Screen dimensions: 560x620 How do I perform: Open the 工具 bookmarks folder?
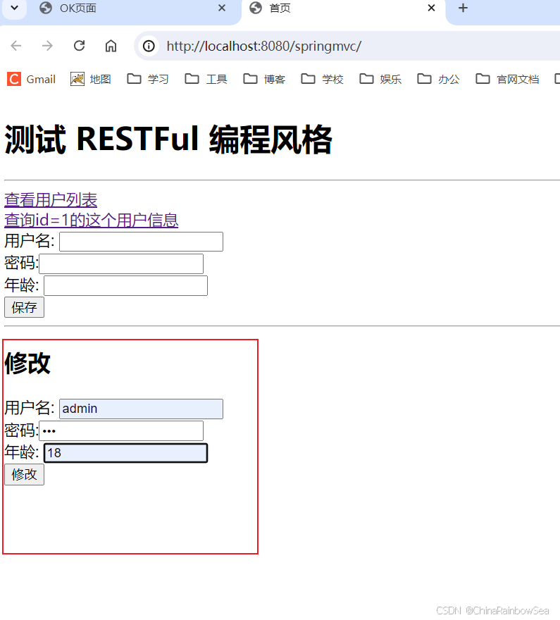[x=206, y=79]
